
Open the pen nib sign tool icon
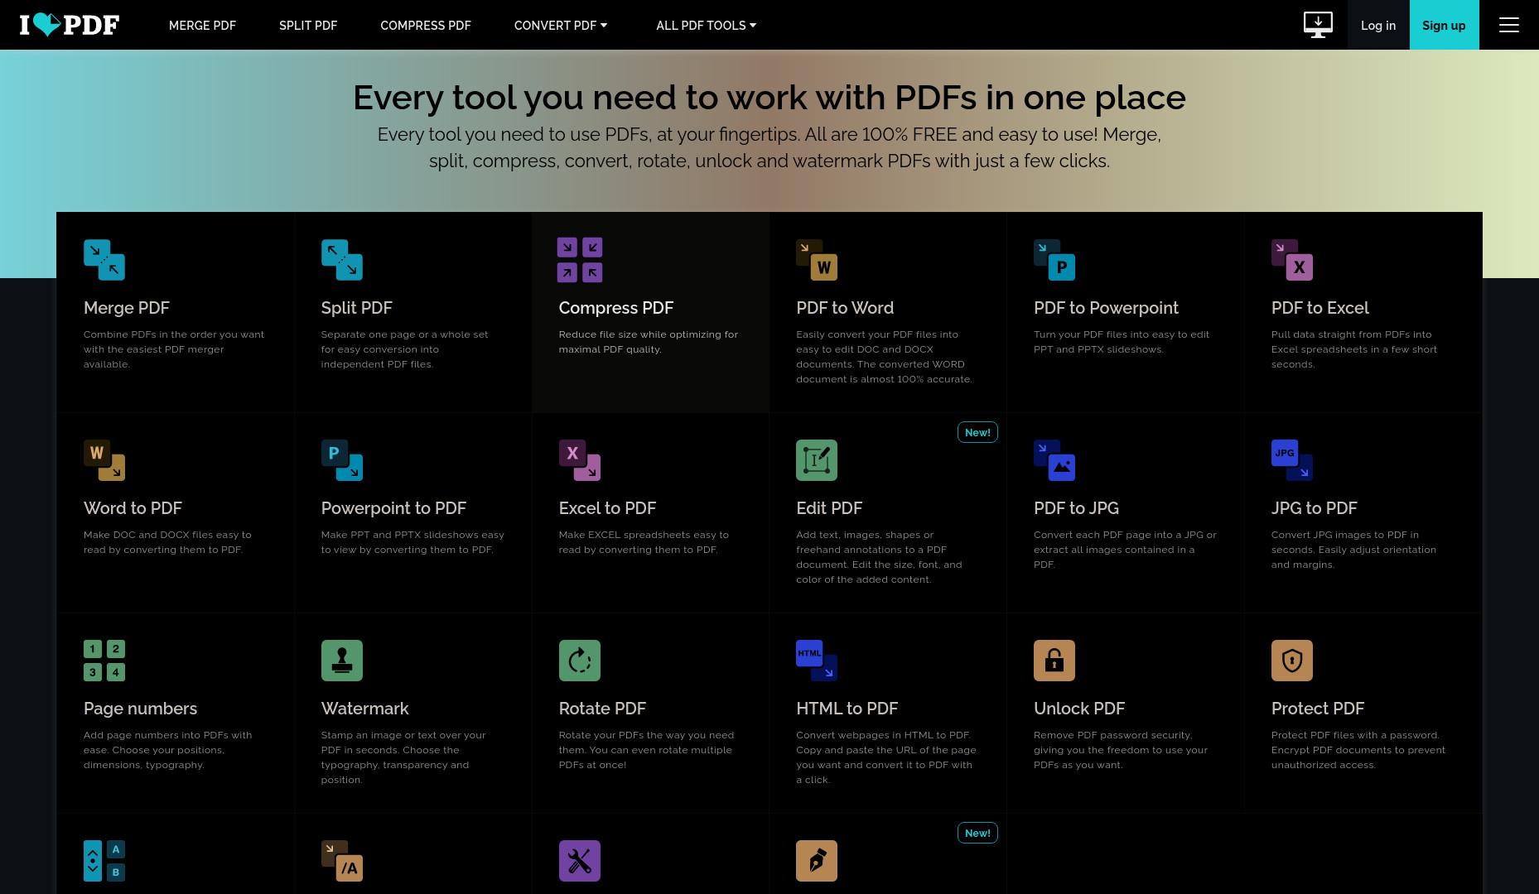pyautogui.click(x=817, y=861)
